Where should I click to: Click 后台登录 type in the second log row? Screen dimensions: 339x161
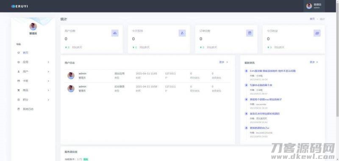coord(119,87)
